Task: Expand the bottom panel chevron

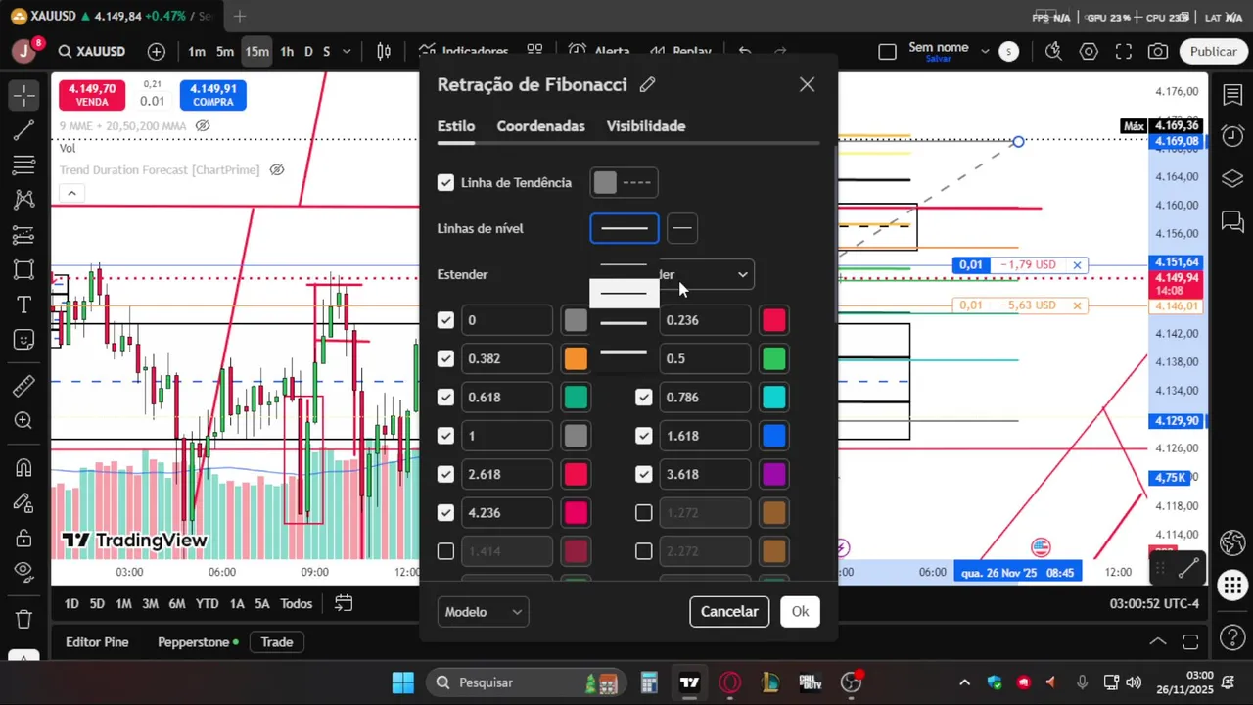Action: click(x=1157, y=642)
